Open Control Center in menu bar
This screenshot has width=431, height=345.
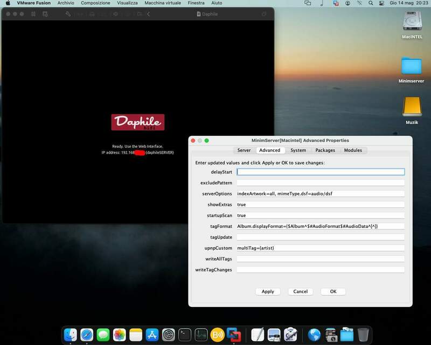click(x=381, y=3)
